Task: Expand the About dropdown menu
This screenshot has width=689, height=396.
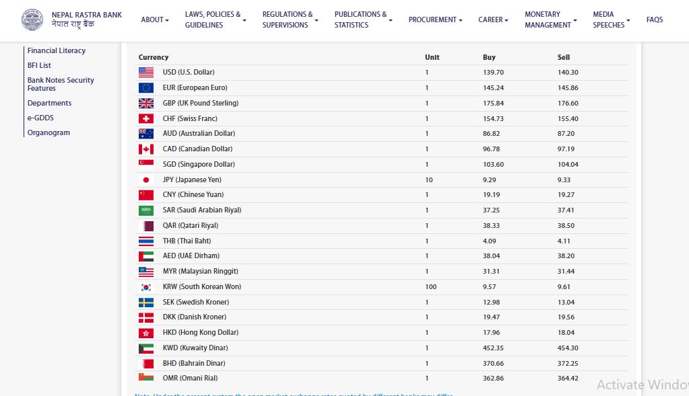Action: point(155,20)
